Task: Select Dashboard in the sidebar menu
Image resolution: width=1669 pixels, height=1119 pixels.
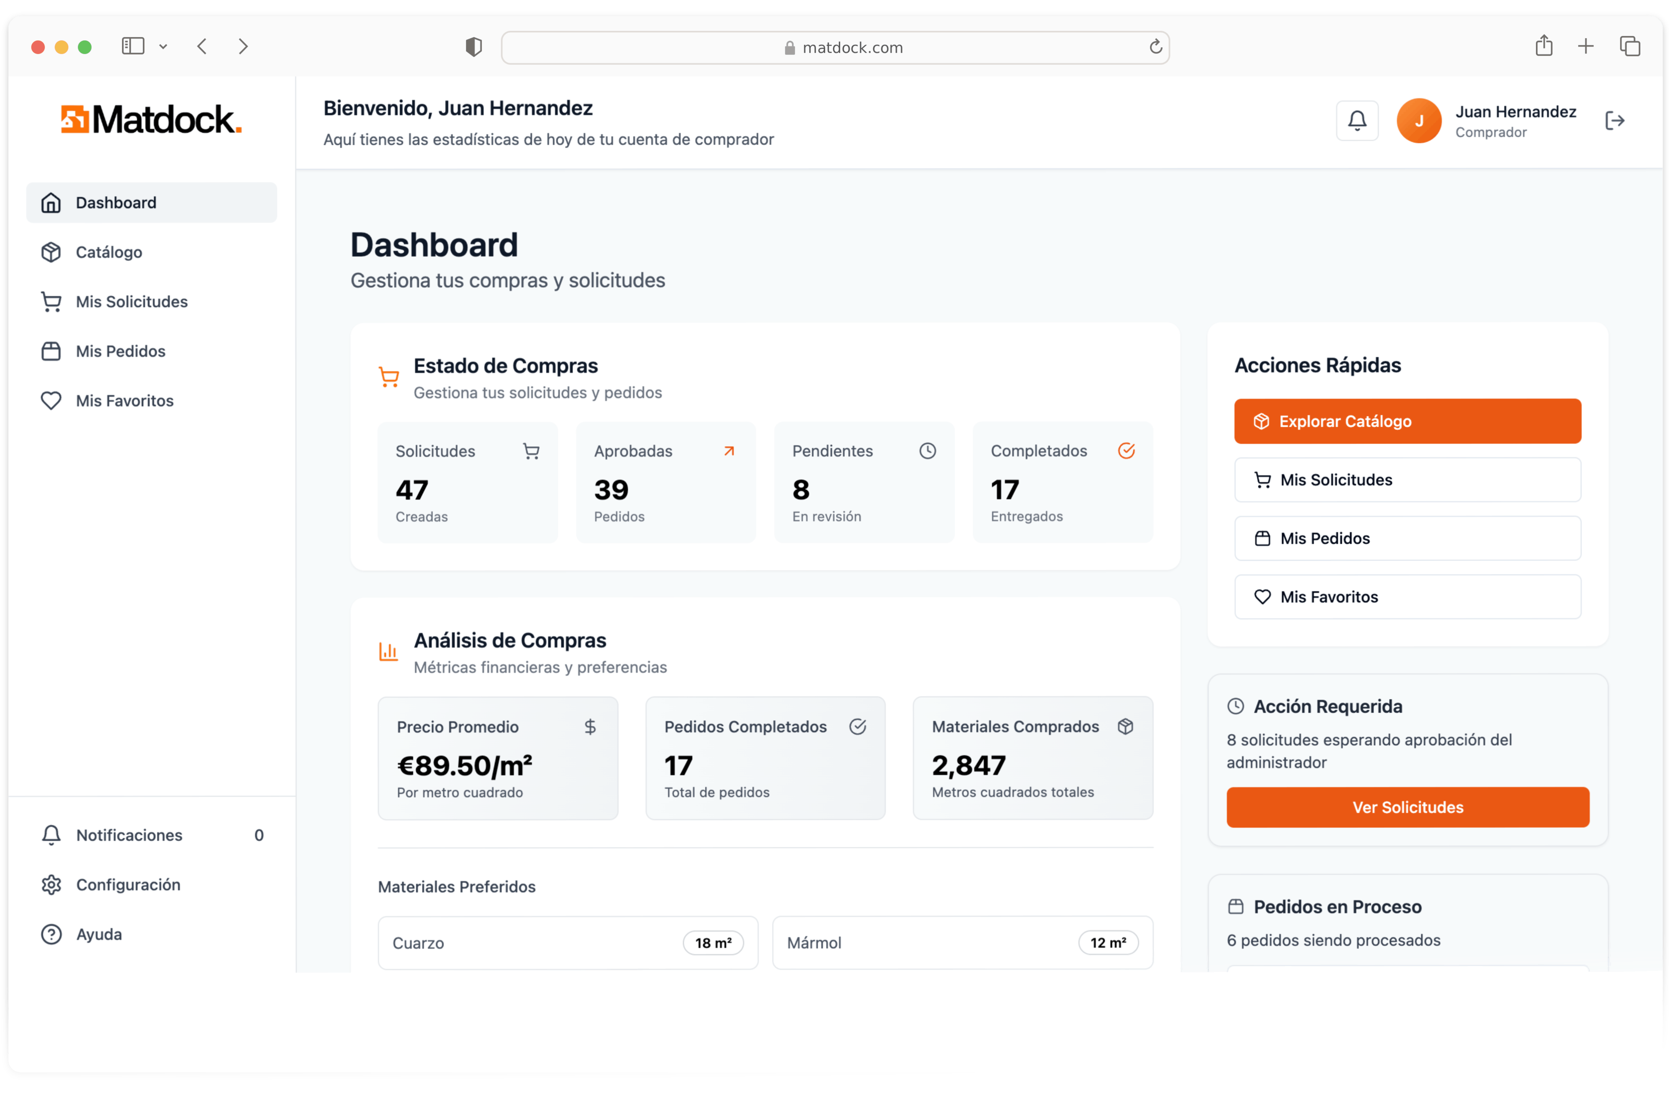Action: (x=116, y=202)
